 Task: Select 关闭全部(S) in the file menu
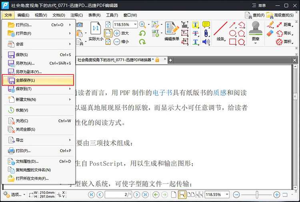[x=38, y=129]
